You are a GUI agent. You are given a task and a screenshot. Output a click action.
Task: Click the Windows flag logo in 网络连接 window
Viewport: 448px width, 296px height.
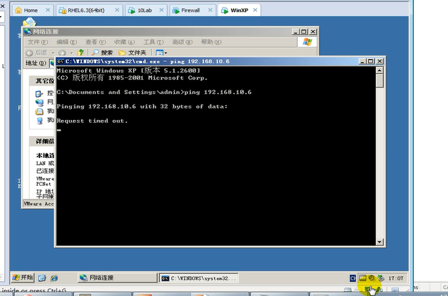tap(307, 42)
